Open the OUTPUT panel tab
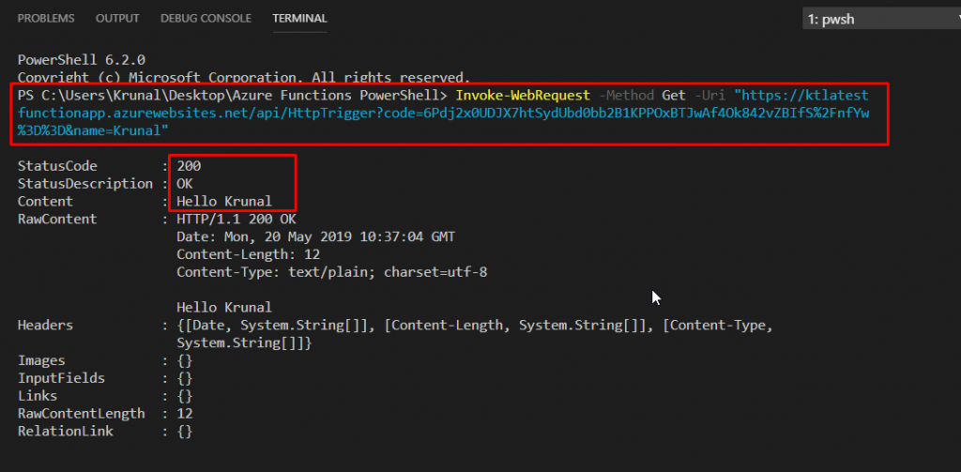Image resolution: width=961 pixels, height=472 pixels. tap(117, 19)
